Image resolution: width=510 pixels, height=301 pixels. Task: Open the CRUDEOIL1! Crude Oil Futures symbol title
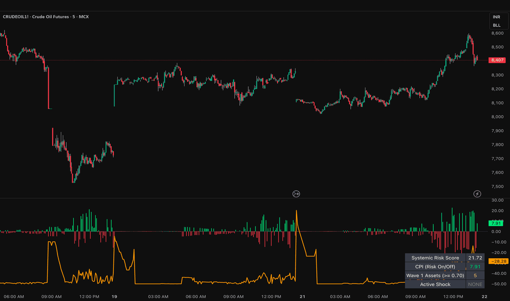45,16
